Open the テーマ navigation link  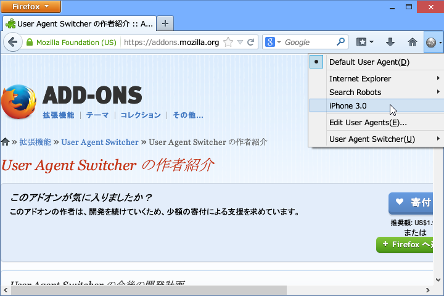tap(97, 115)
